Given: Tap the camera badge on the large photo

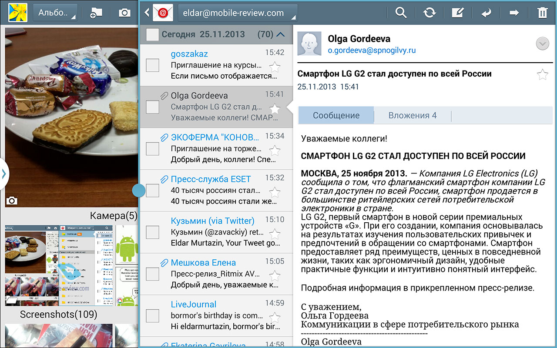Looking at the screenshot, I should (x=12, y=201).
